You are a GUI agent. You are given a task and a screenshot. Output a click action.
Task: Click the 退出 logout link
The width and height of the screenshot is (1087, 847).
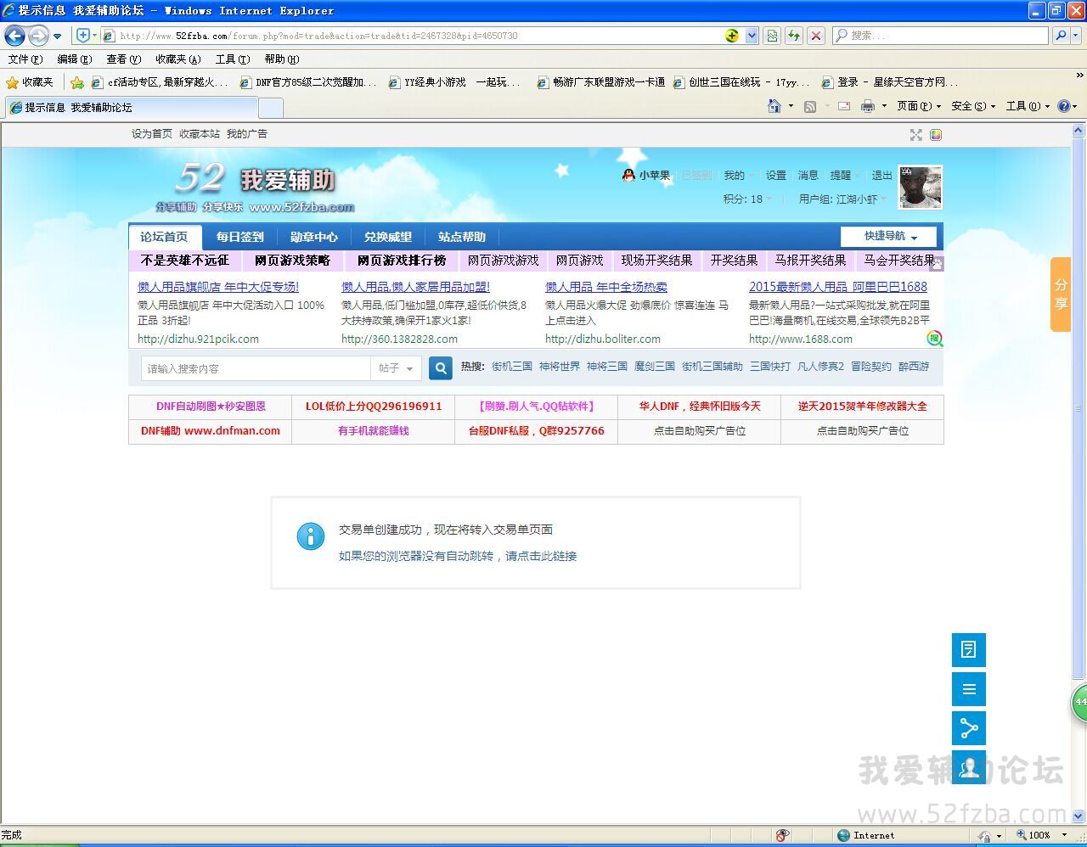[881, 176]
